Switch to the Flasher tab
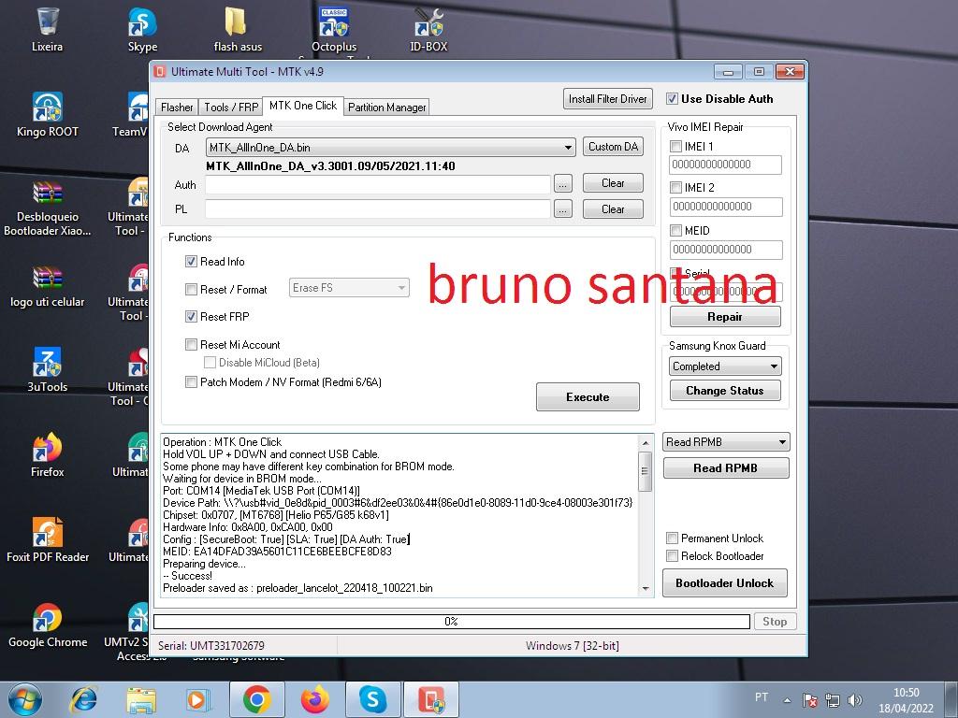Viewport: 958px width, 718px height. 177,108
